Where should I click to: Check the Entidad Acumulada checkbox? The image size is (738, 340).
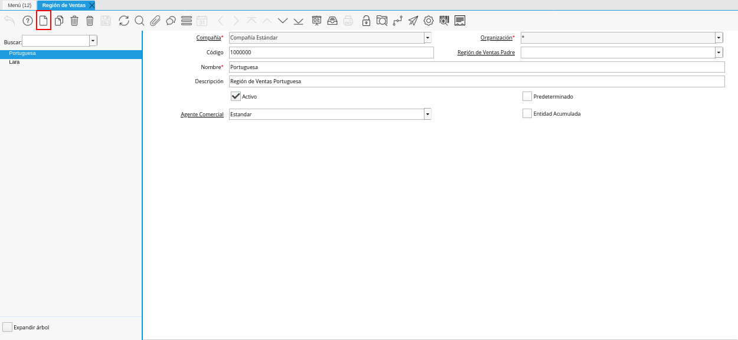pos(527,113)
